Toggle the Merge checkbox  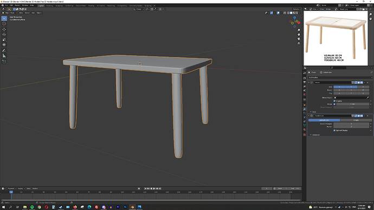[334, 104]
